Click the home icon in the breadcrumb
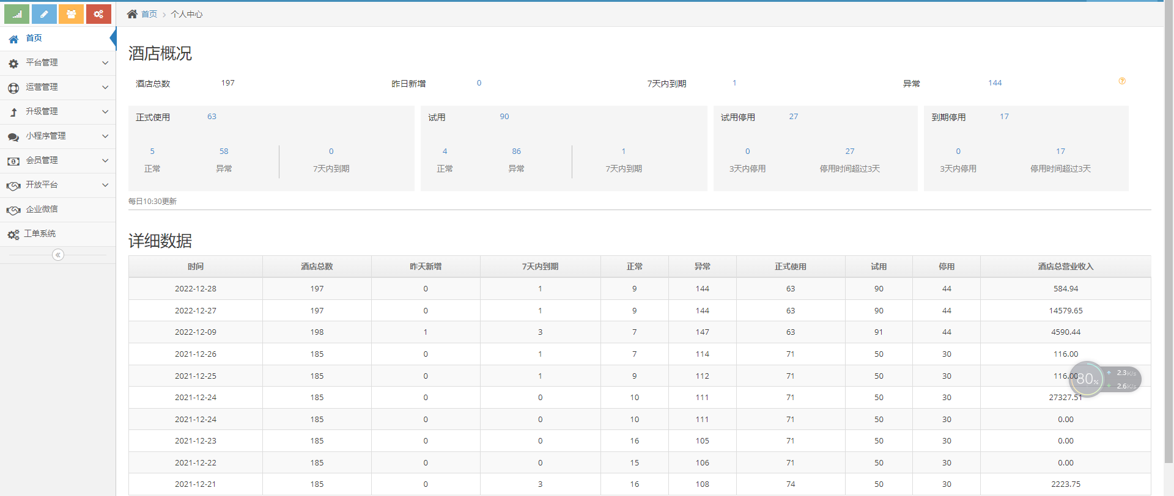This screenshot has height=496, width=1174. coord(132,14)
